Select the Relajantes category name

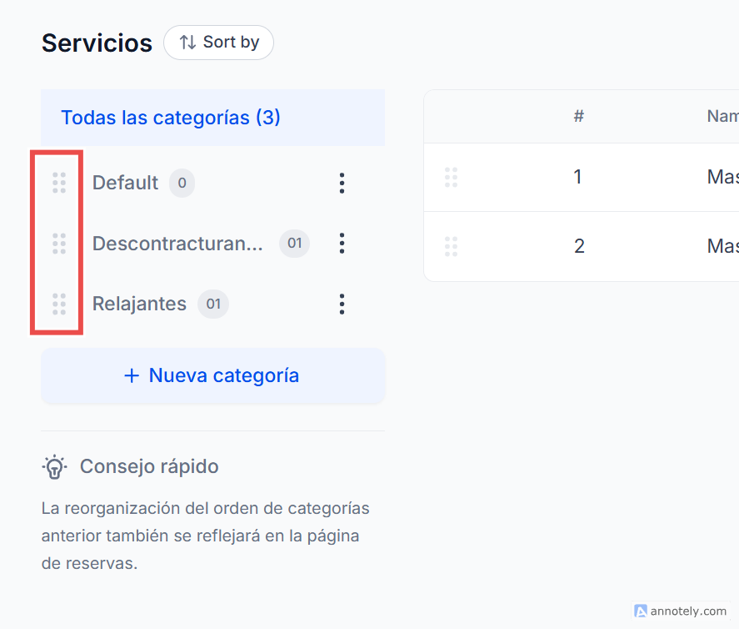(139, 304)
